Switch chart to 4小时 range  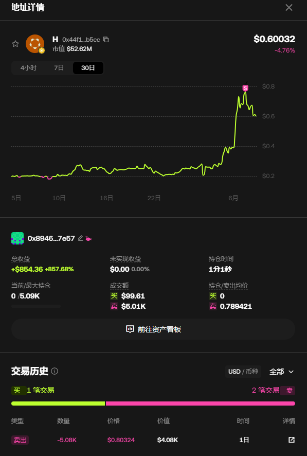(28, 68)
